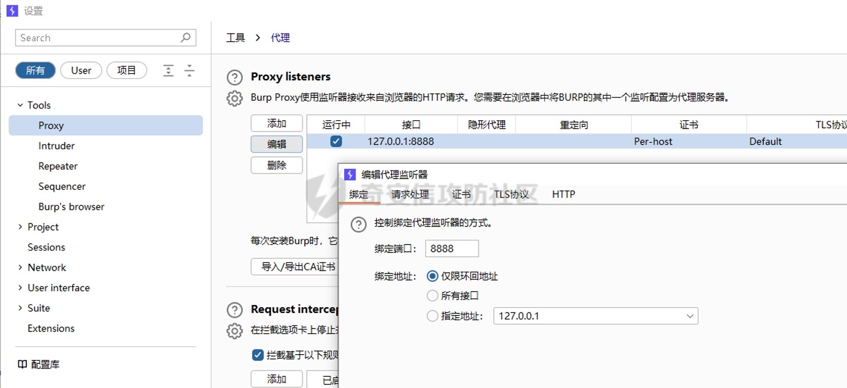
Task: Expand the Network tree node
Action: click(20, 268)
